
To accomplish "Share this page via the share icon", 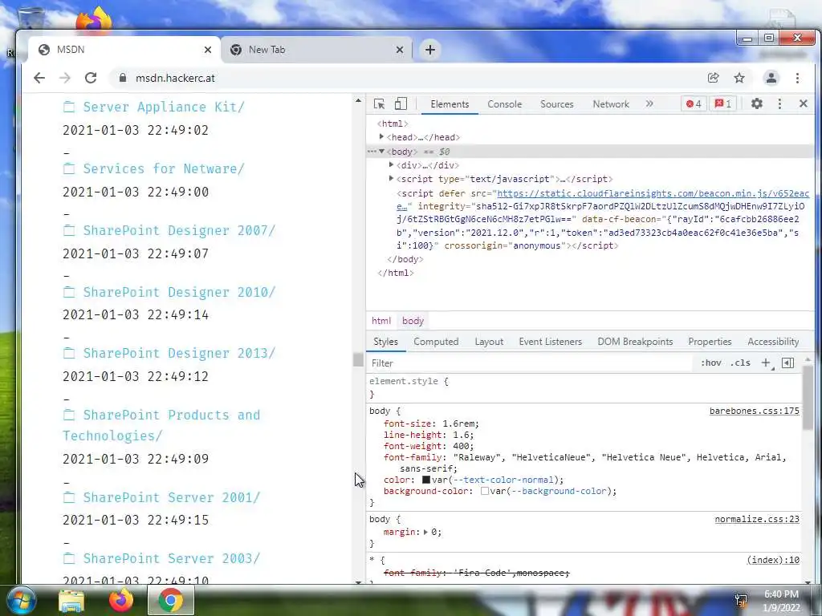I will click(713, 78).
